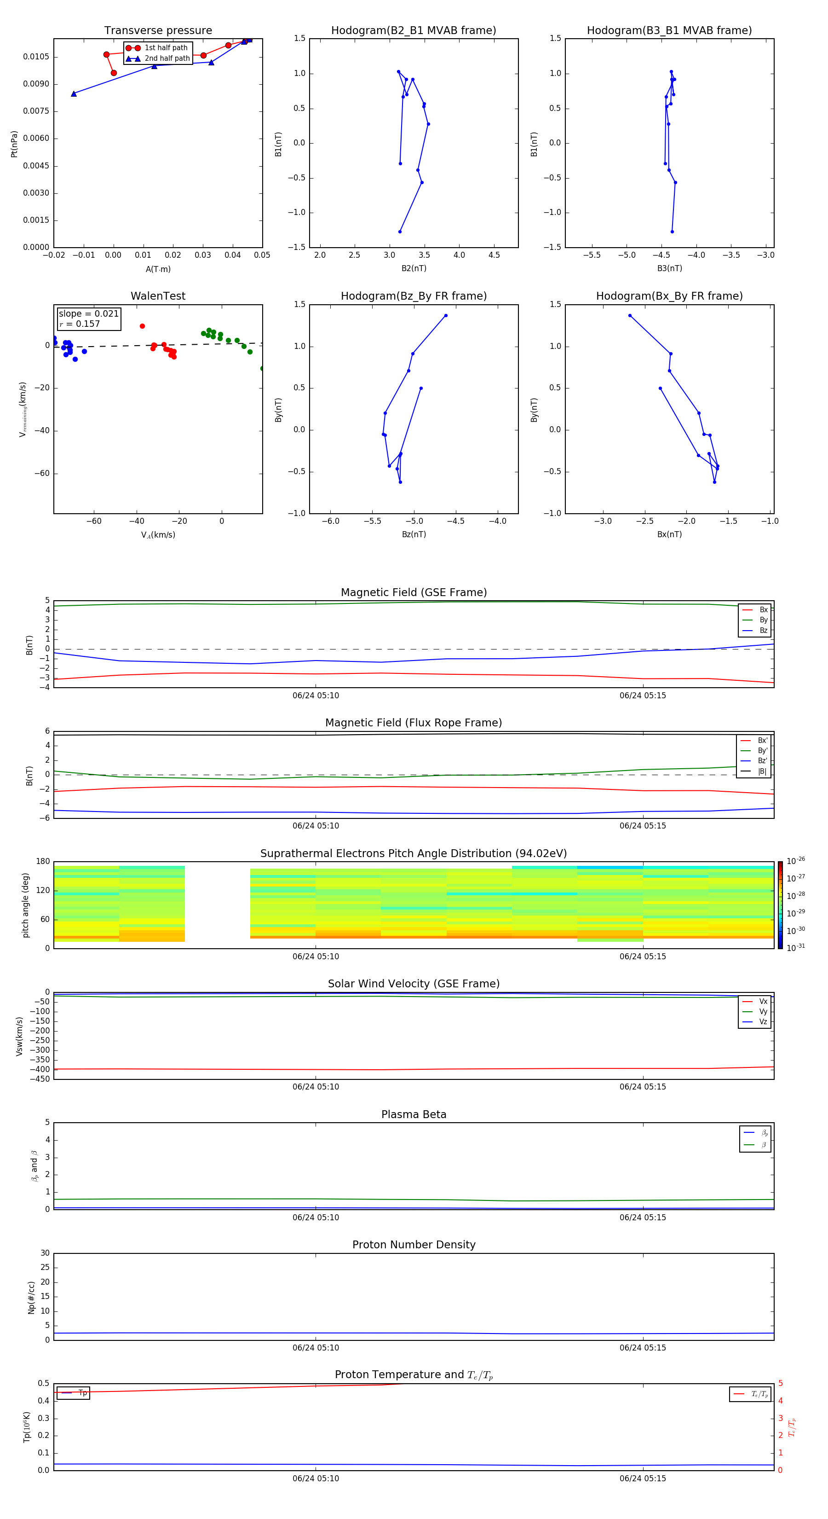Select the 'Tp' legend entry

point(73,1393)
